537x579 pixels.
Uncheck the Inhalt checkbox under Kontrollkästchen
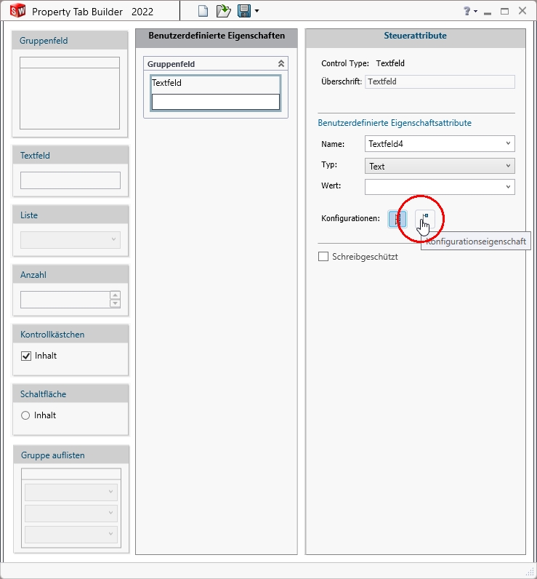point(26,356)
